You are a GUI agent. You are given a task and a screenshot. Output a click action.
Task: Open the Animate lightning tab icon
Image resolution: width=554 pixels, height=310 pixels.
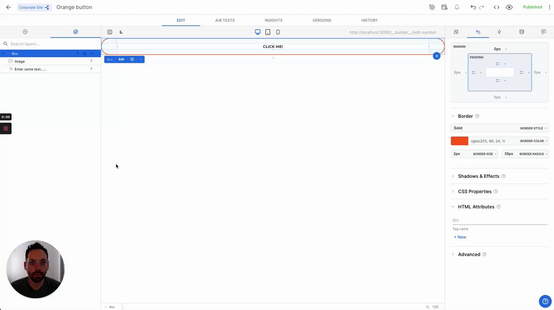(x=499, y=32)
